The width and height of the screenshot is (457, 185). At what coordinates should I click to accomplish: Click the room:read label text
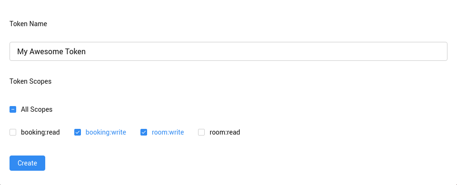pyautogui.click(x=225, y=132)
